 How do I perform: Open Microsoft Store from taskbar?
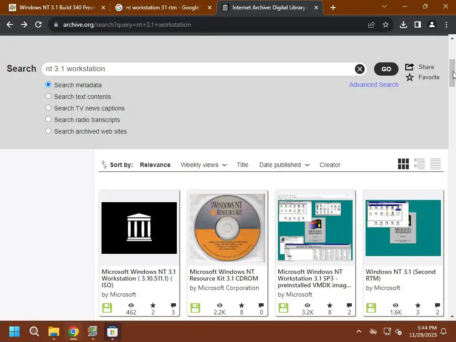[x=112, y=331]
